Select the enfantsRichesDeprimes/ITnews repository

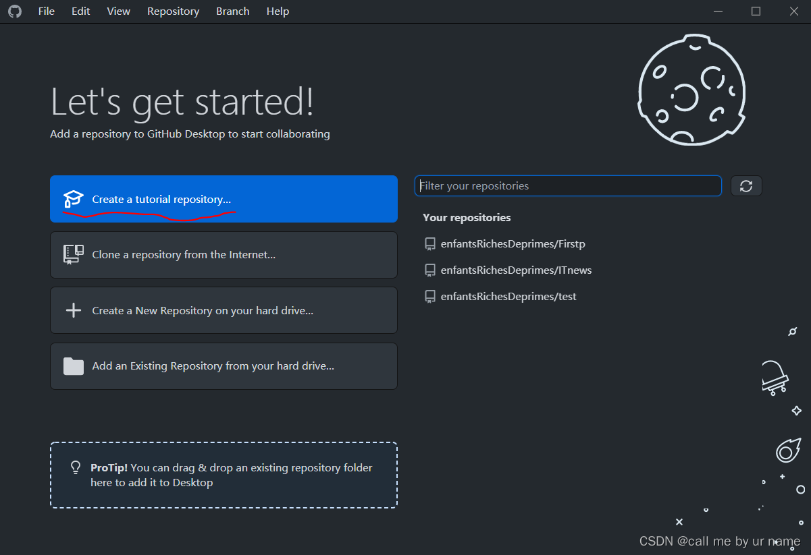(517, 270)
